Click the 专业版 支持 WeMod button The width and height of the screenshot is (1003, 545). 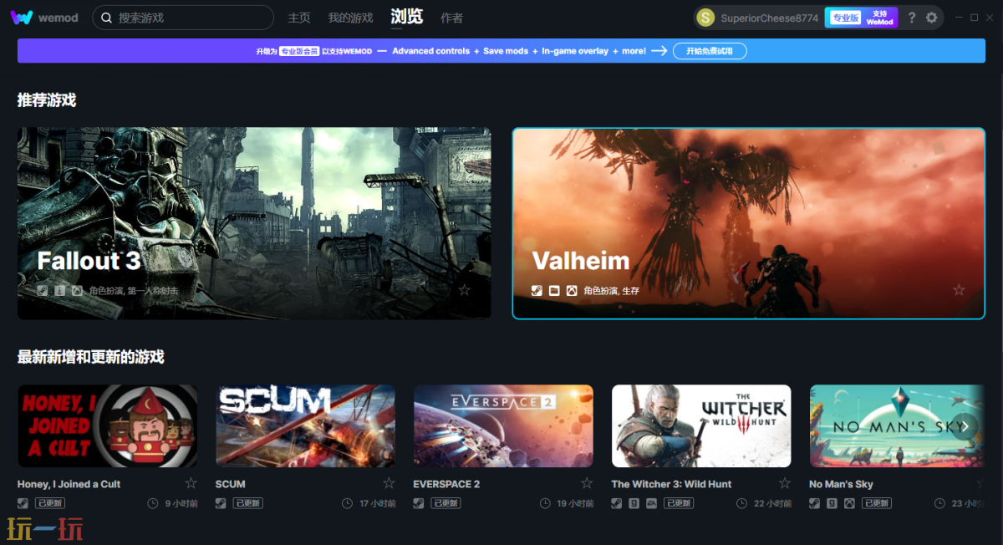[x=861, y=18]
